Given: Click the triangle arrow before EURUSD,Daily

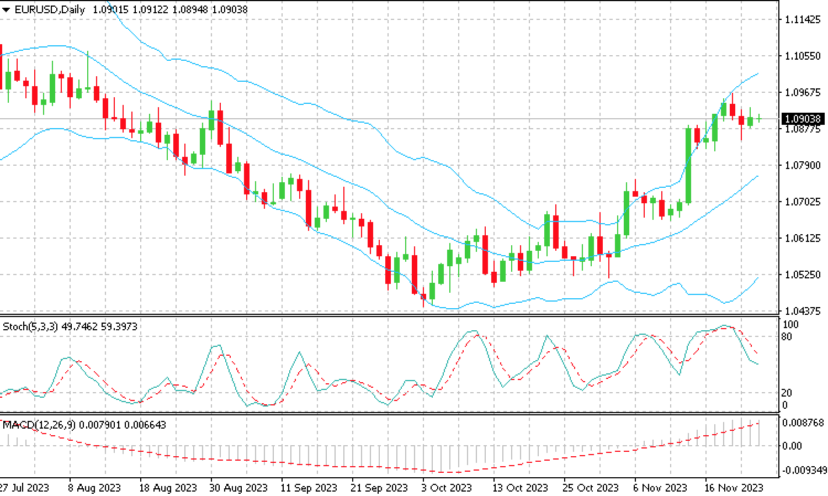Looking at the screenshot, I should click(6, 10).
